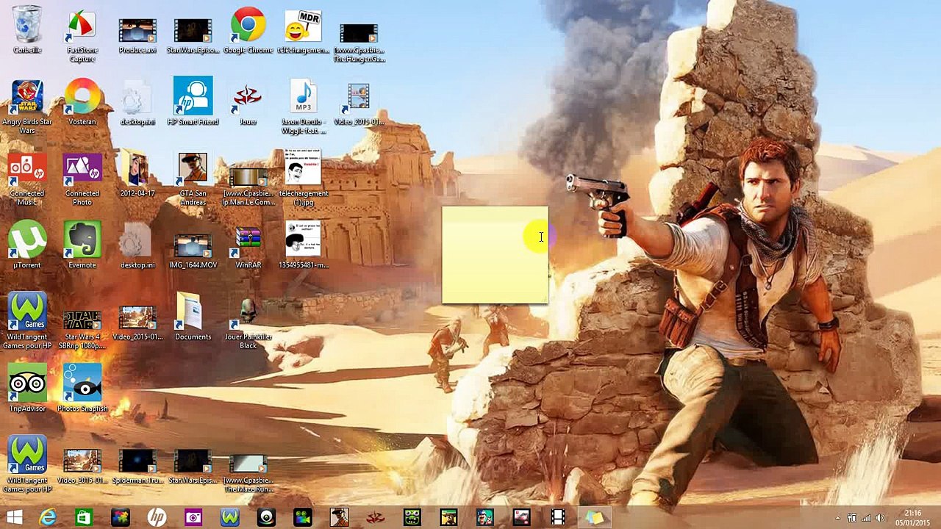Open the film strip taskbar icon

(x=558, y=518)
